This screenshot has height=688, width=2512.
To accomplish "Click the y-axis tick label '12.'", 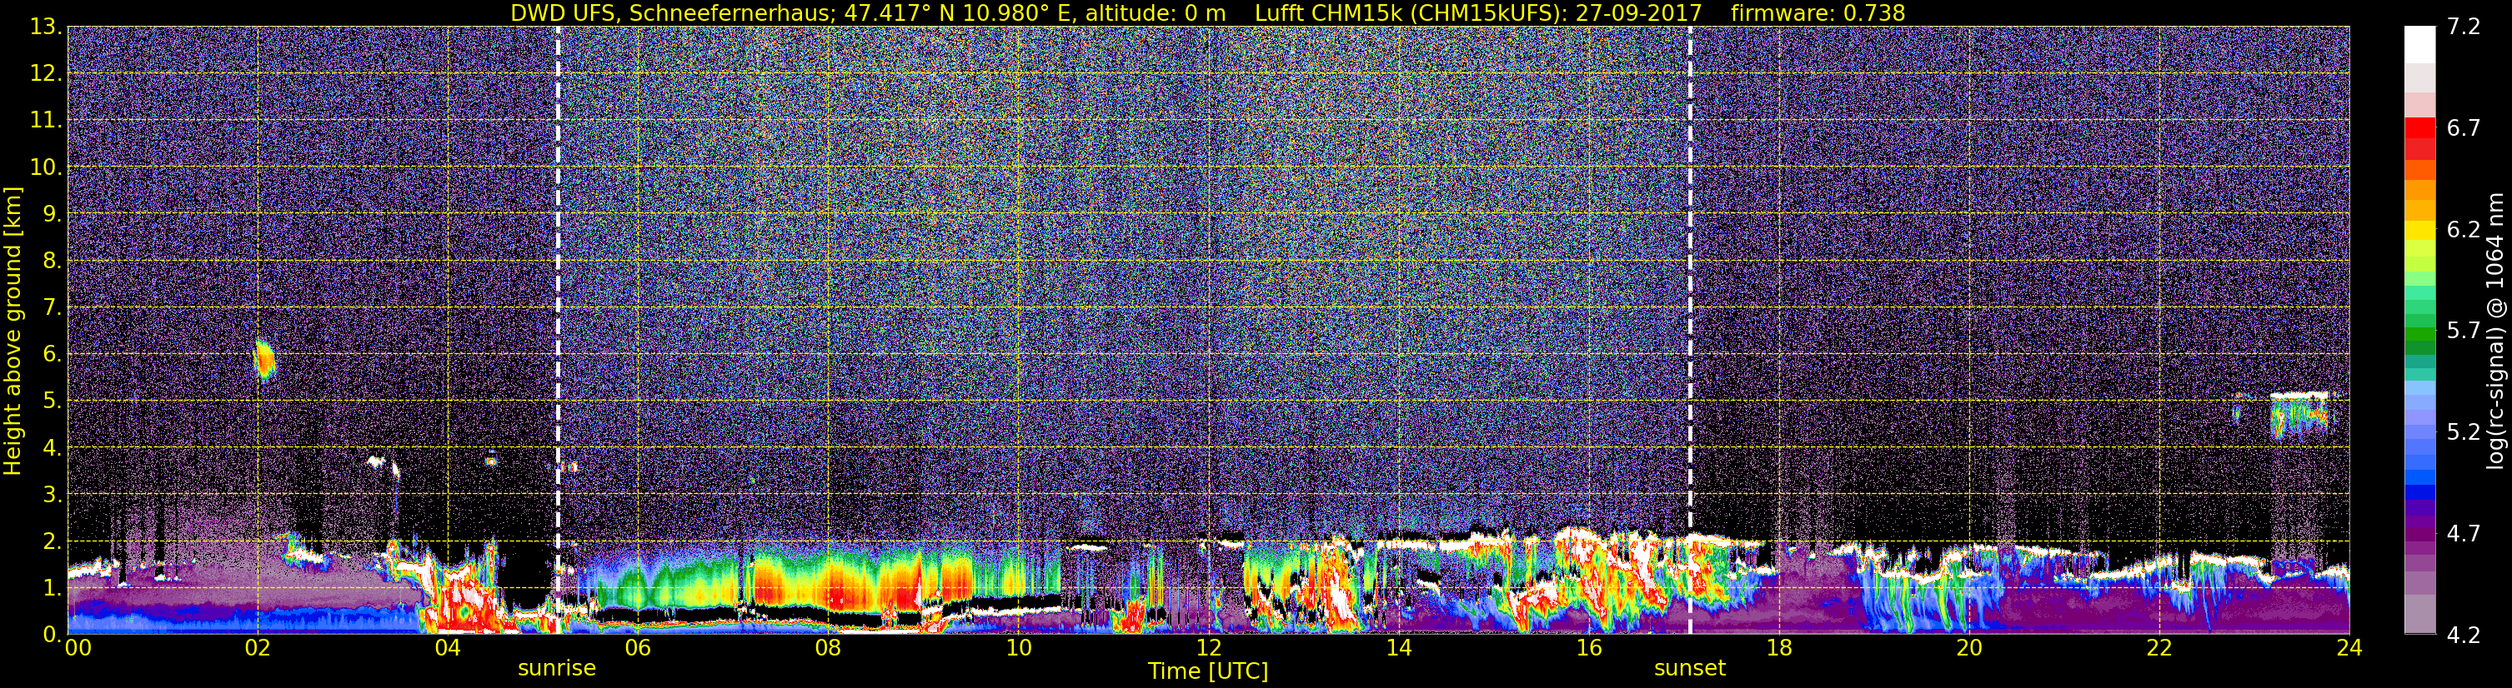I will coord(46,74).
